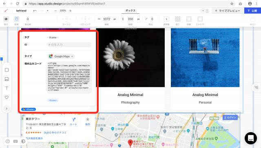Select the Photography caption text
The width and height of the screenshot is (261, 148).
[130, 102]
